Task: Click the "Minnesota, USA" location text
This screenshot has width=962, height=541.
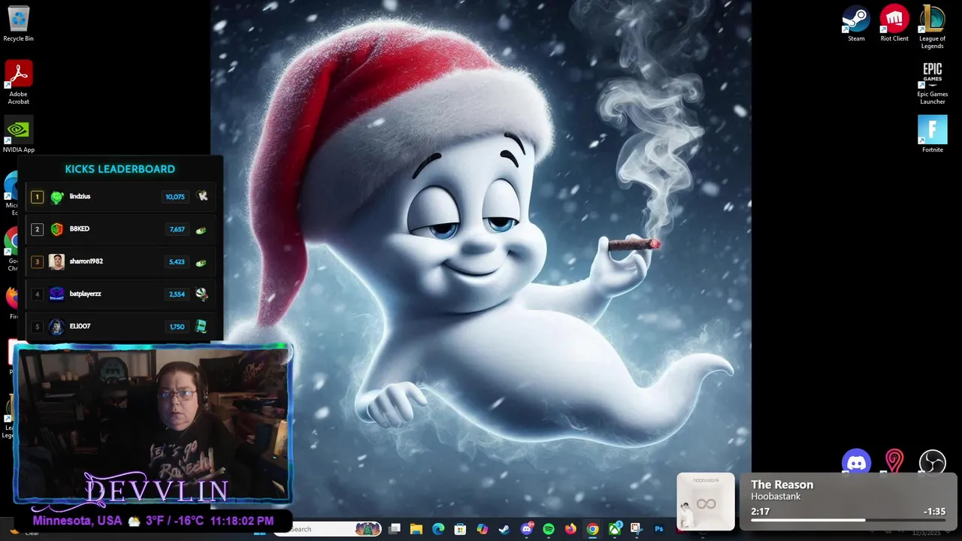Action: (x=77, y=521)
